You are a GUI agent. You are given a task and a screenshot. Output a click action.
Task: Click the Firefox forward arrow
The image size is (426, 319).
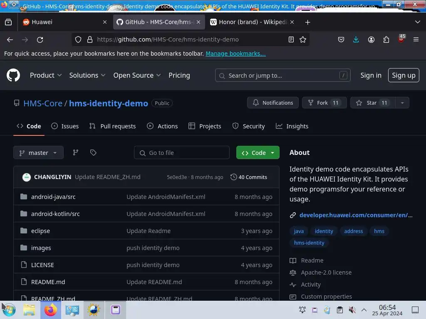[x=25, y=39]
